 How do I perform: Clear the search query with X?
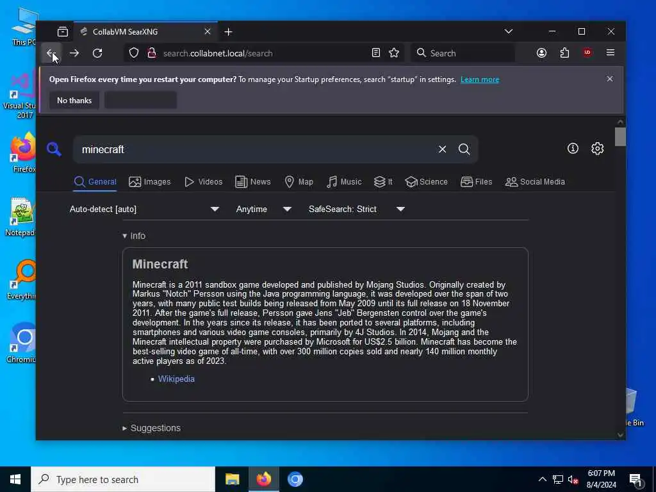(442, 149)
